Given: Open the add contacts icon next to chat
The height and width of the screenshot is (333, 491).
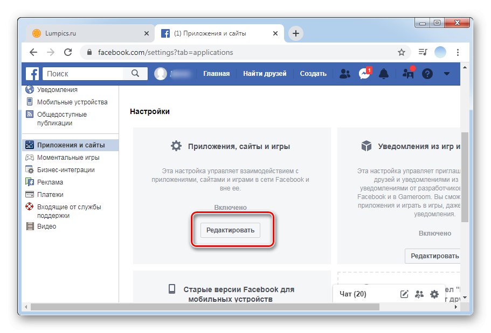Looking at the screenshot, I should click(x=420, y=294).
